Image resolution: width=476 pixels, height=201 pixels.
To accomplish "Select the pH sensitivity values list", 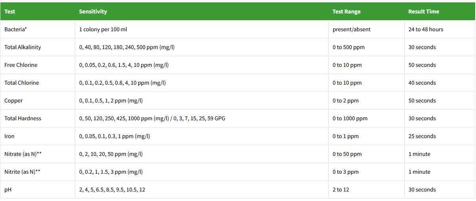I will 112,190.
